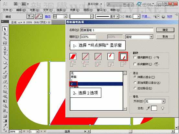Image resolution: width=179 pixels, height=134 pixels.
Task: Select the side tile thumbnail (first tile box)
Action: (x=73, y=56)
